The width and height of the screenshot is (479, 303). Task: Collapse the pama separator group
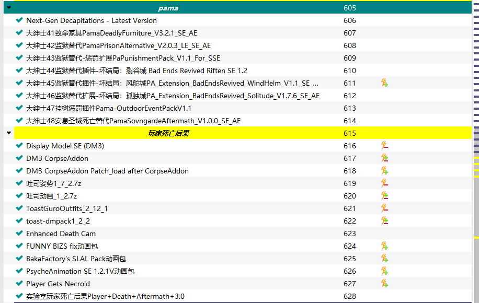click(x=9, y=8)
